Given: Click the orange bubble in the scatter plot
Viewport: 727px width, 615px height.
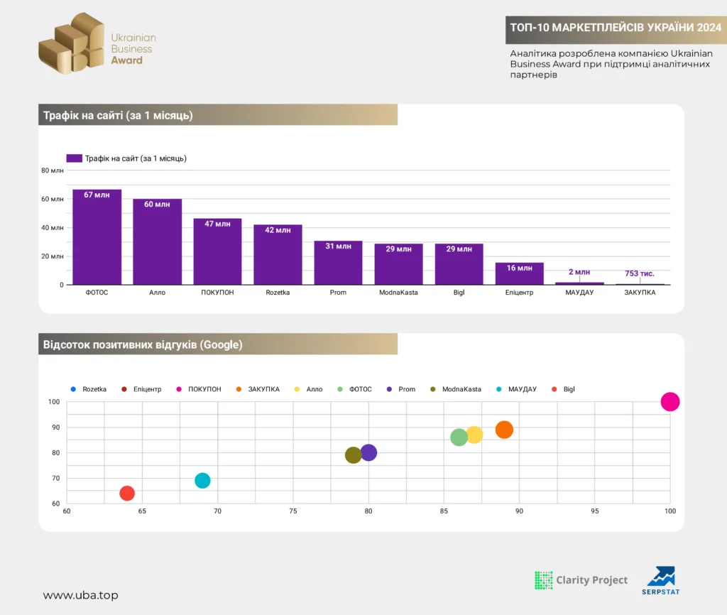Looking at the screenshot, I should click(504, 430).
